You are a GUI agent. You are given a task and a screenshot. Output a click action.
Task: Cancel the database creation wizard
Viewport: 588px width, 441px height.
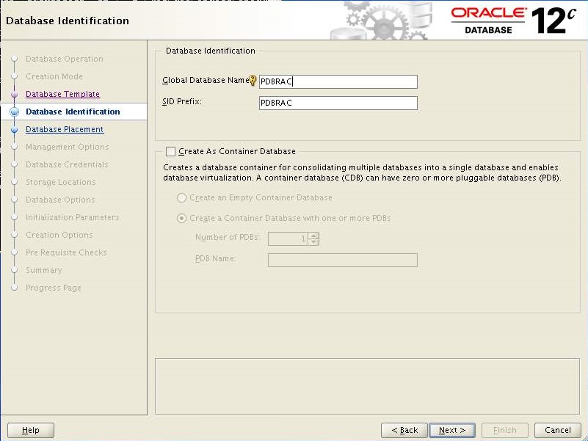click(x=558, y=430)
